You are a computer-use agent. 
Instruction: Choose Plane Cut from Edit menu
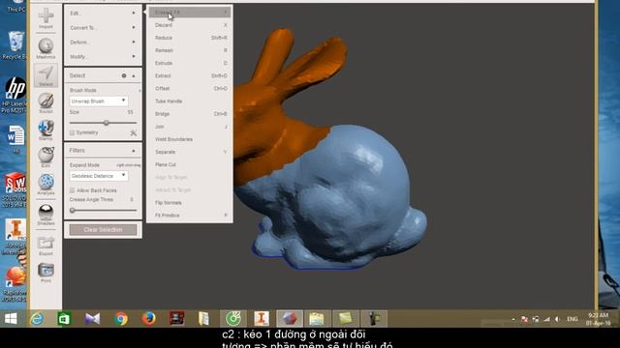pos(190,164)
